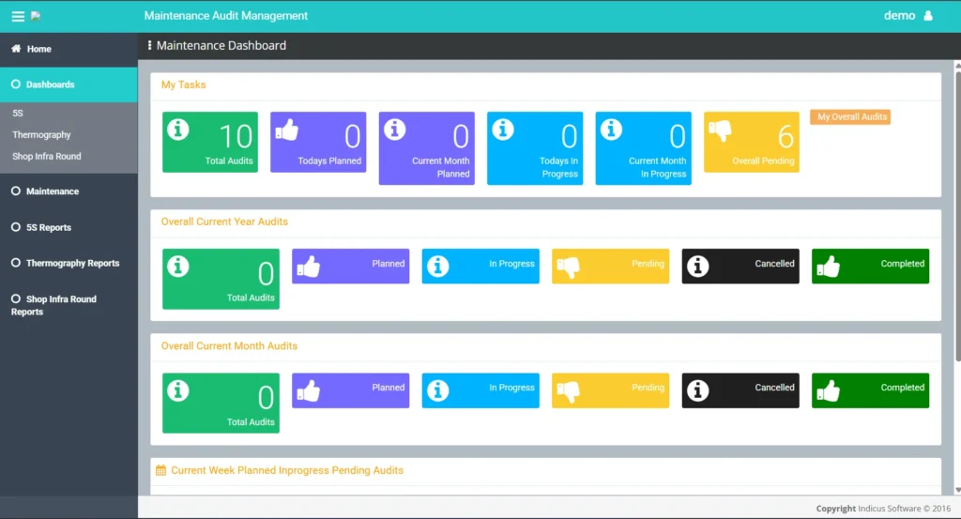Image resolution: width=961 pixels, height=519 pixels.
Task: Click the circle icon beside Shop Infra Round Reports
Action: 16,299
